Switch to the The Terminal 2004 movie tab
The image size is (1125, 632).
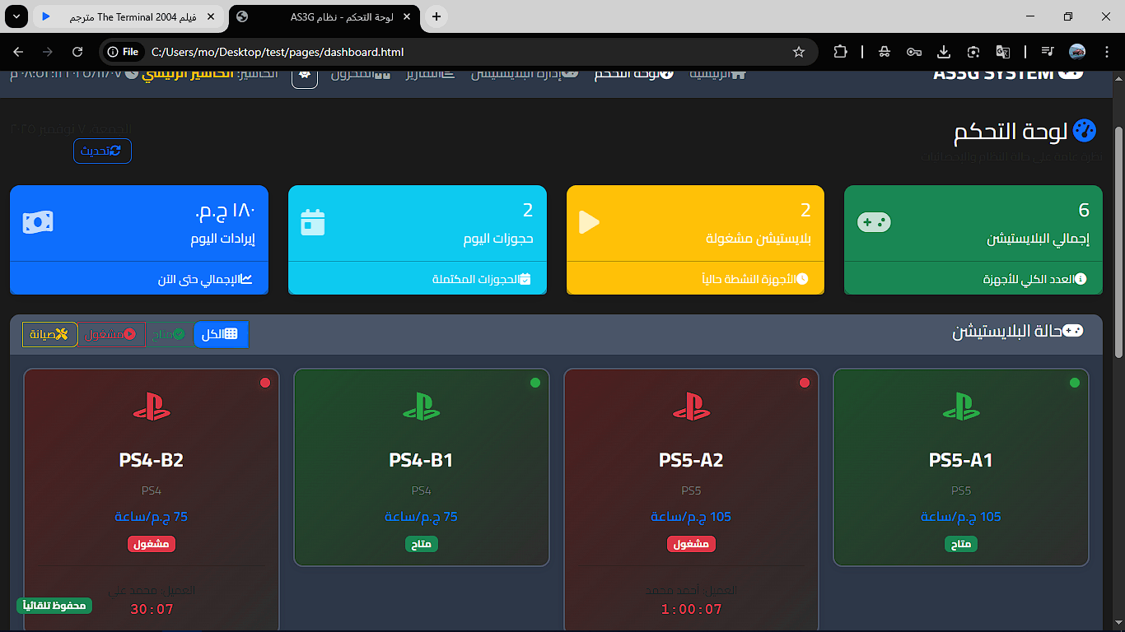pyautogui.click(x=128, y=16)
